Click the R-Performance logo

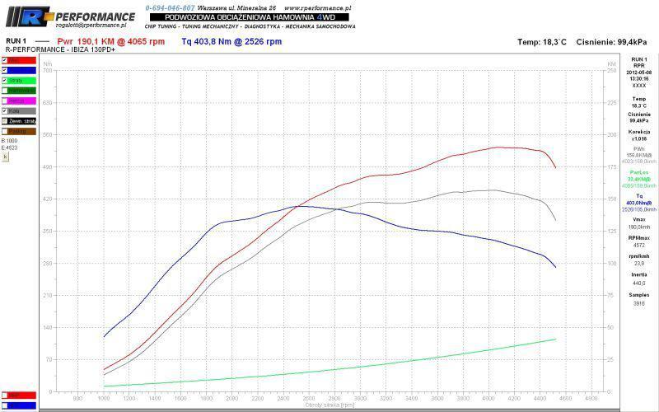click(x=71, y=16)
